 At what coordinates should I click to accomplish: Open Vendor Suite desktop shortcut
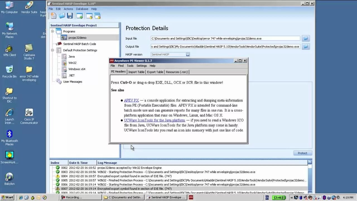point(29,8)
